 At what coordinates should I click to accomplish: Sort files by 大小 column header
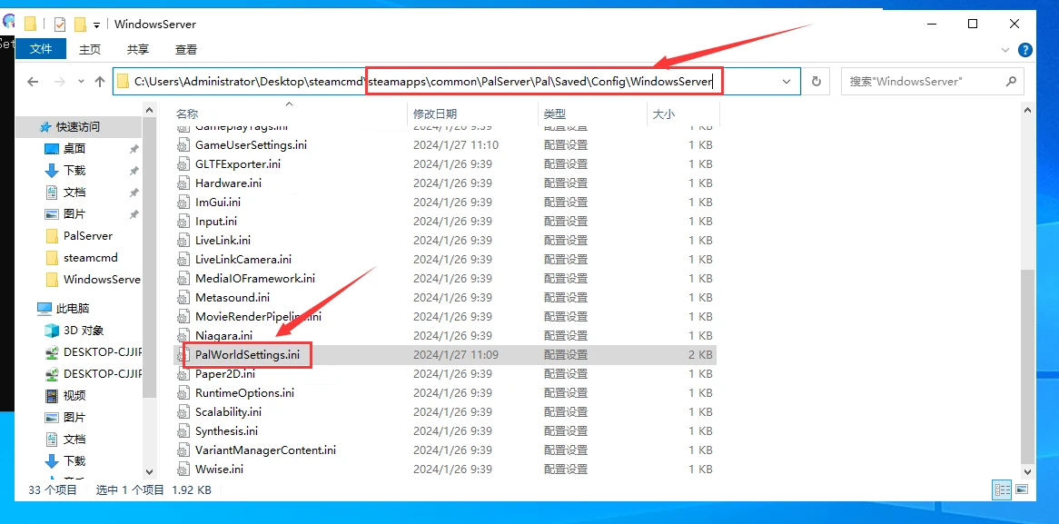(663, 114)
